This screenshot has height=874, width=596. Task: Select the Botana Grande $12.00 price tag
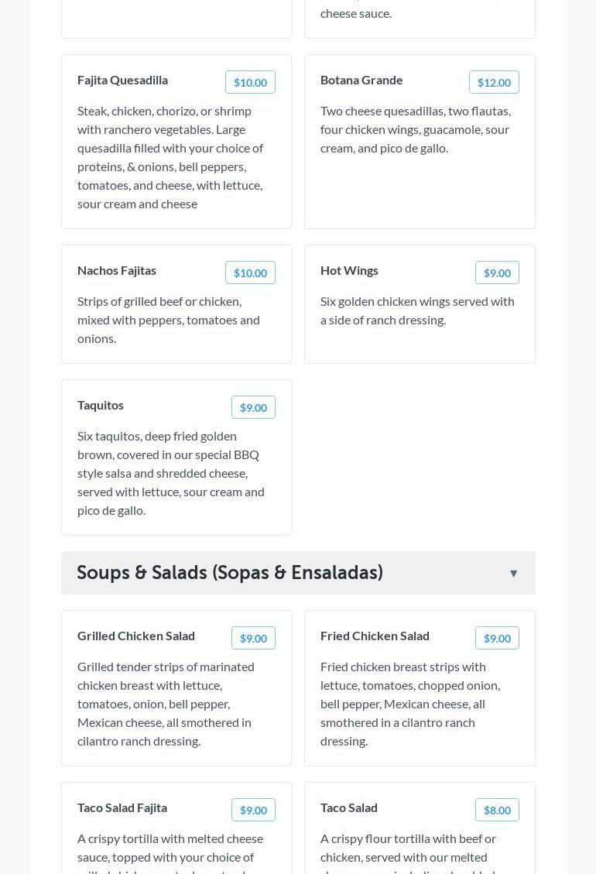point(494,83)
